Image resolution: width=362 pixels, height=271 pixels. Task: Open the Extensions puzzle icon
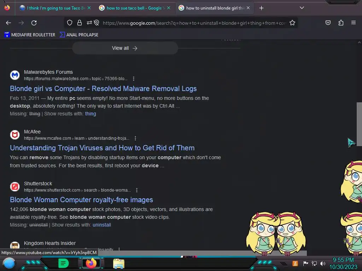click(x=341, y=23)
